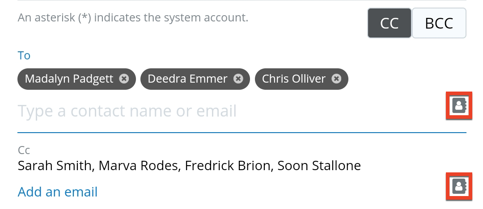Toggle the BCC field button

(x=439, y=23)
